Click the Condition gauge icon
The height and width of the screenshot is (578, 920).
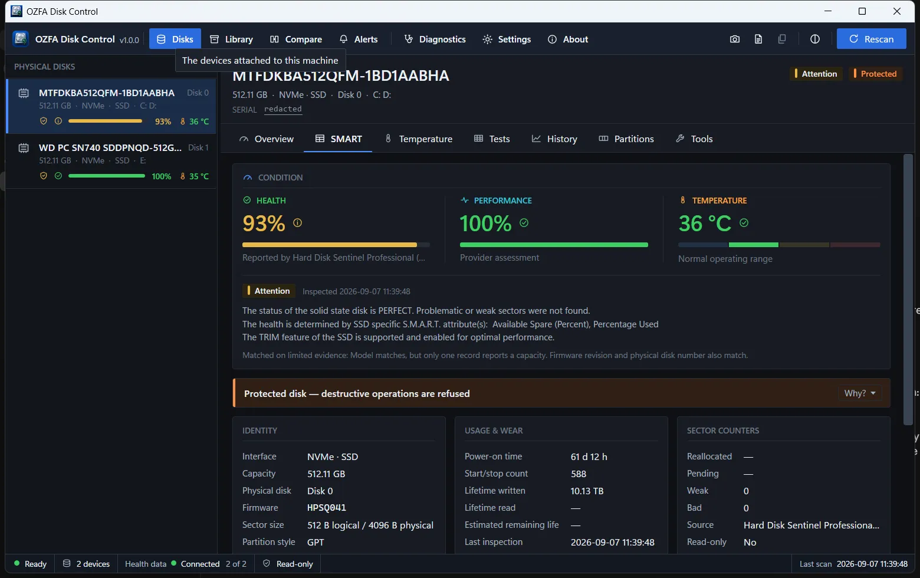(248, 178)
